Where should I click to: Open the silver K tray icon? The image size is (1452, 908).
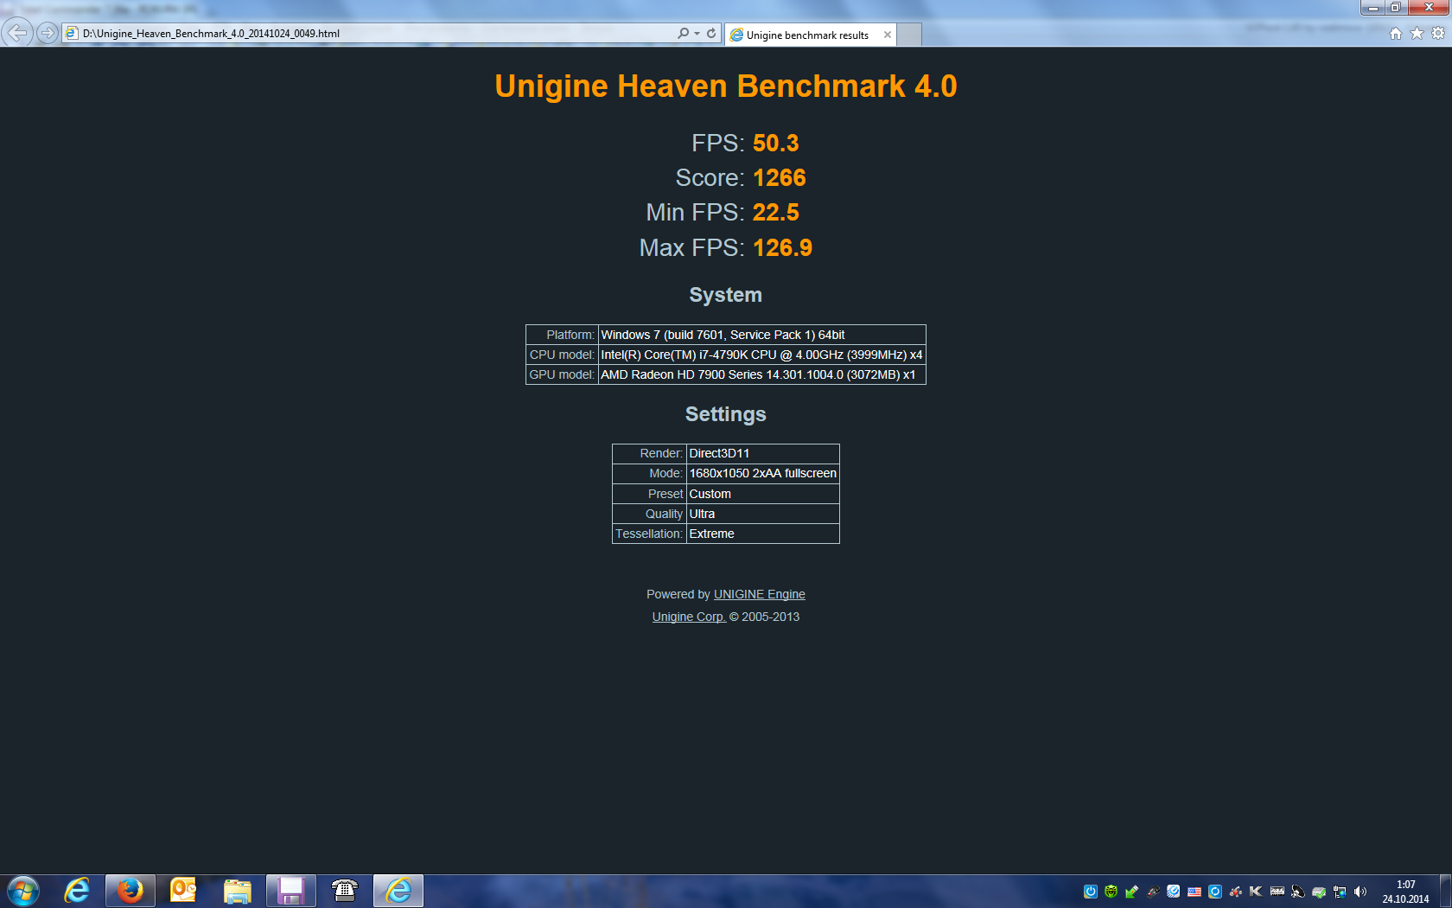pos(1256,892)
